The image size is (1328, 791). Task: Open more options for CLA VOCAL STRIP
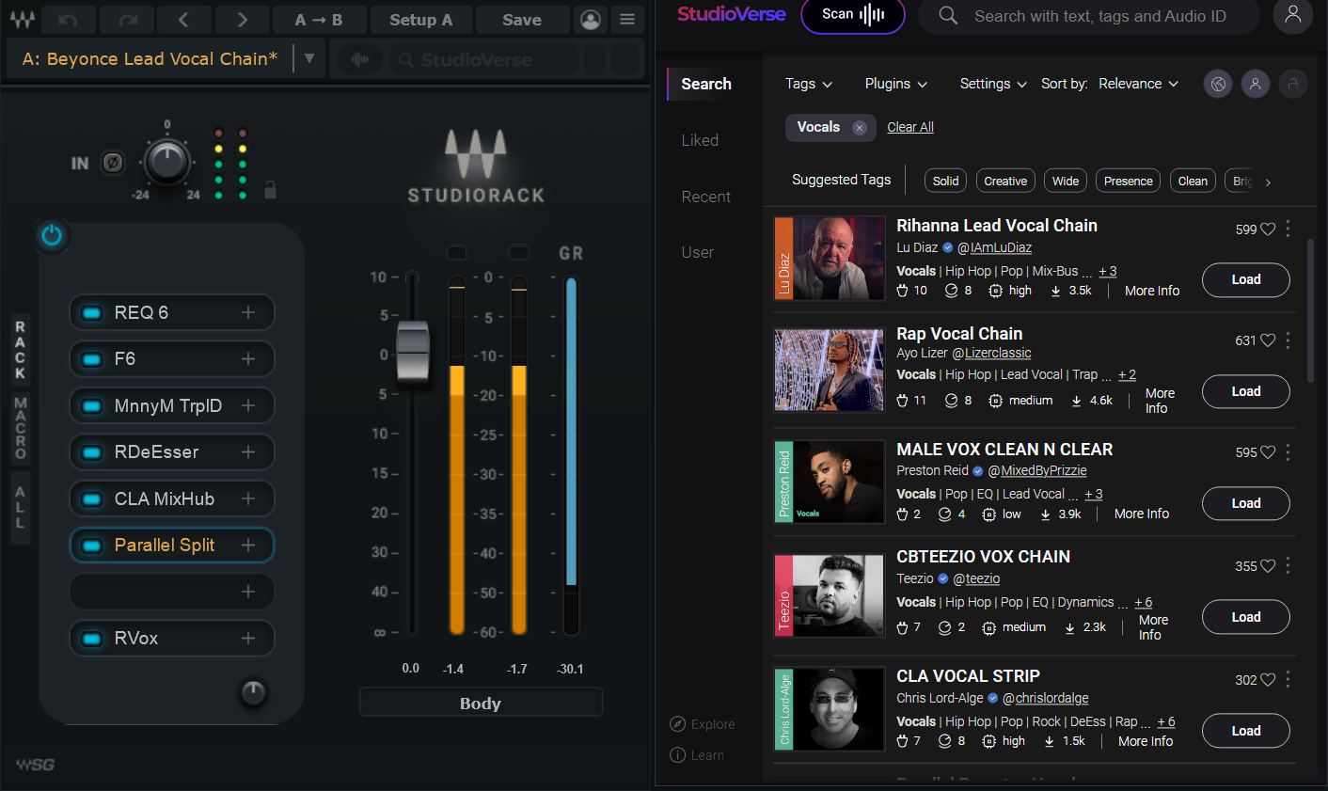tap(1288, 679)
